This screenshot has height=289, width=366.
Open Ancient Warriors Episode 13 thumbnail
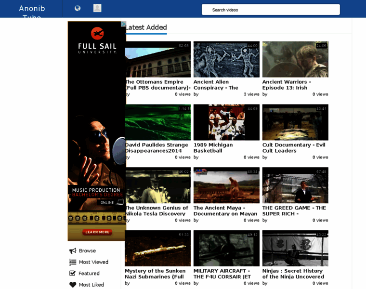pyautogui.click(x=295, y=59)
